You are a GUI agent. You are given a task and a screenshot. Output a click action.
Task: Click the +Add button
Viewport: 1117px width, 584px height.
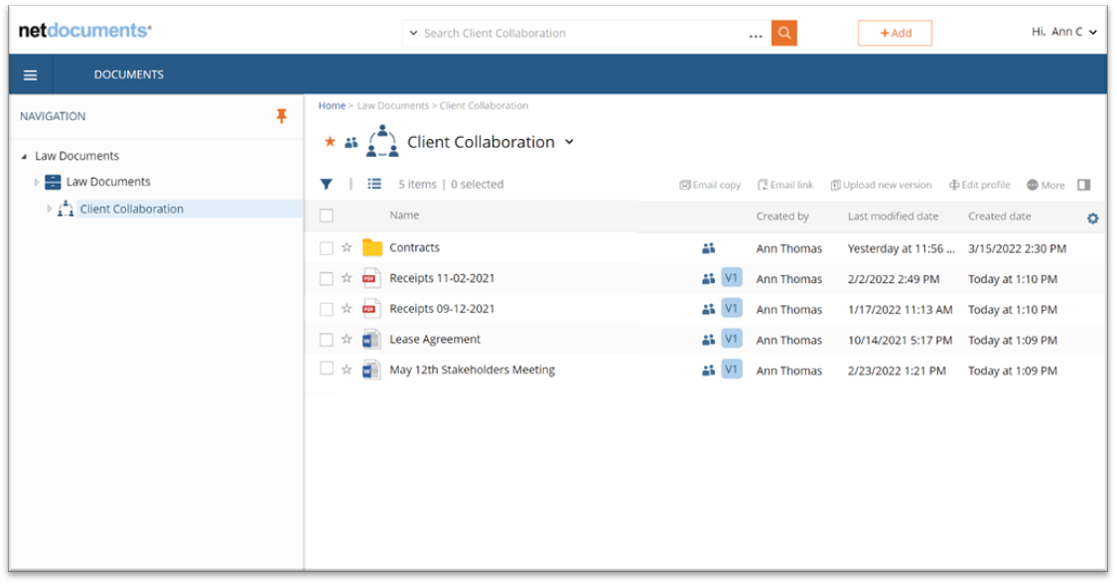(895, 32)
